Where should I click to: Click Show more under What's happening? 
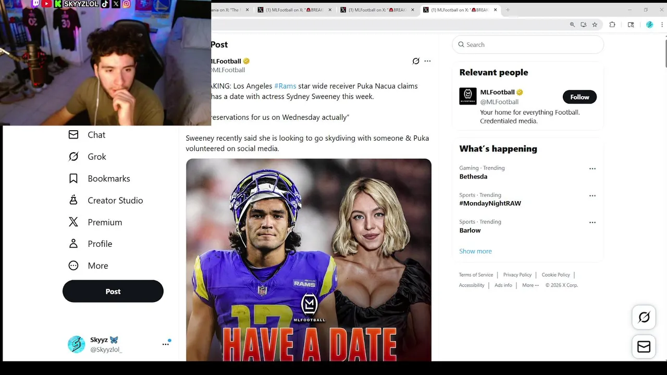coord(475,251)
